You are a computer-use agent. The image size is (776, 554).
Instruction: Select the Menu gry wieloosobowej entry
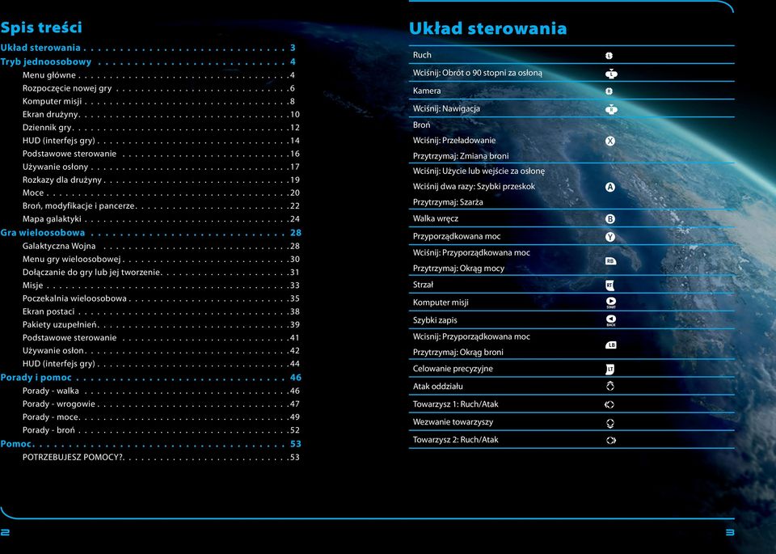(161, 259)
